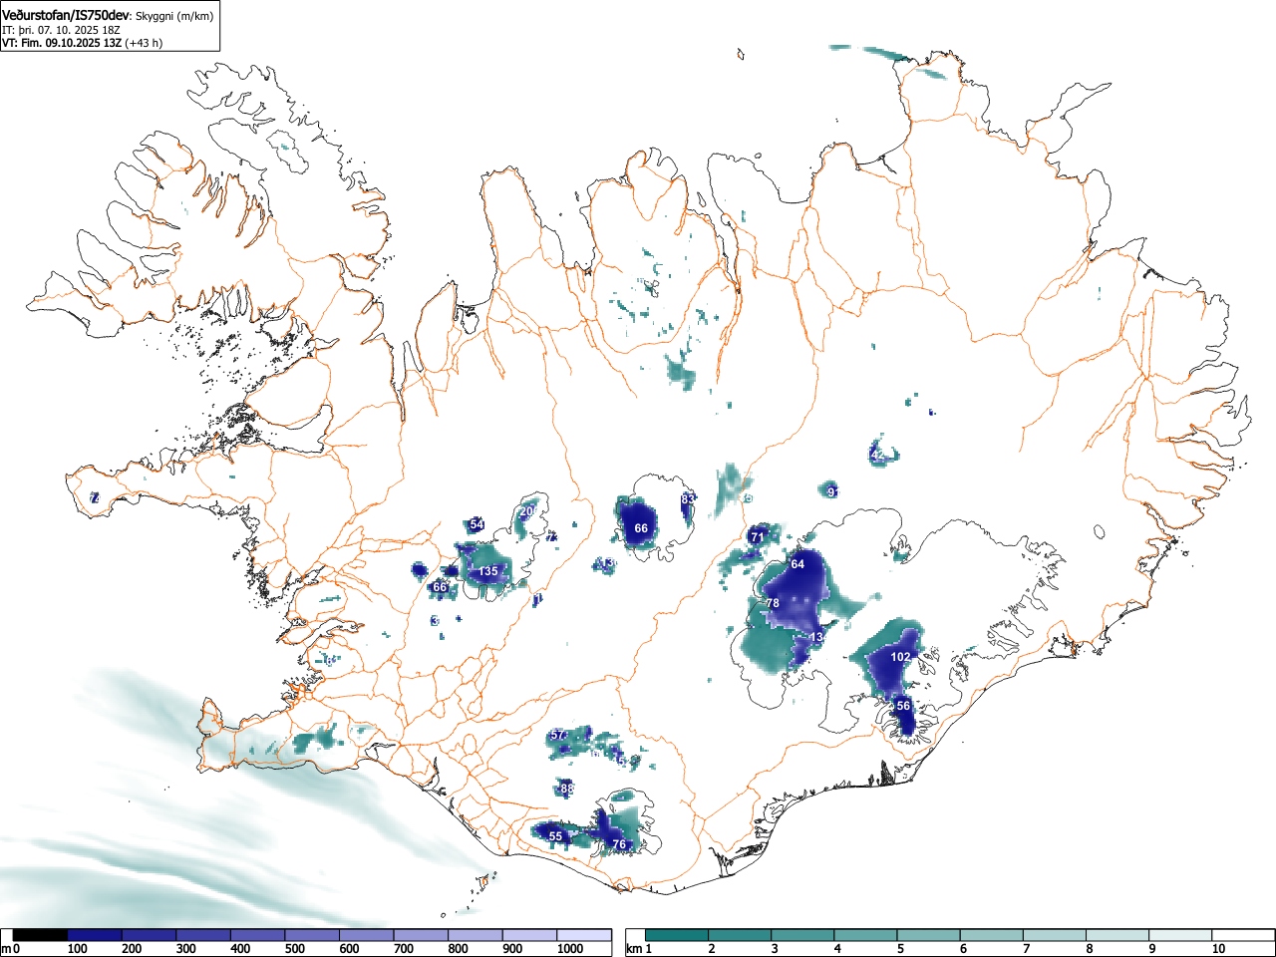Viewport: 1276px width, 957px height.
Task: Click the '500' tick label in the meter legend
Action: pyautogui.click(x=295, y=949)
